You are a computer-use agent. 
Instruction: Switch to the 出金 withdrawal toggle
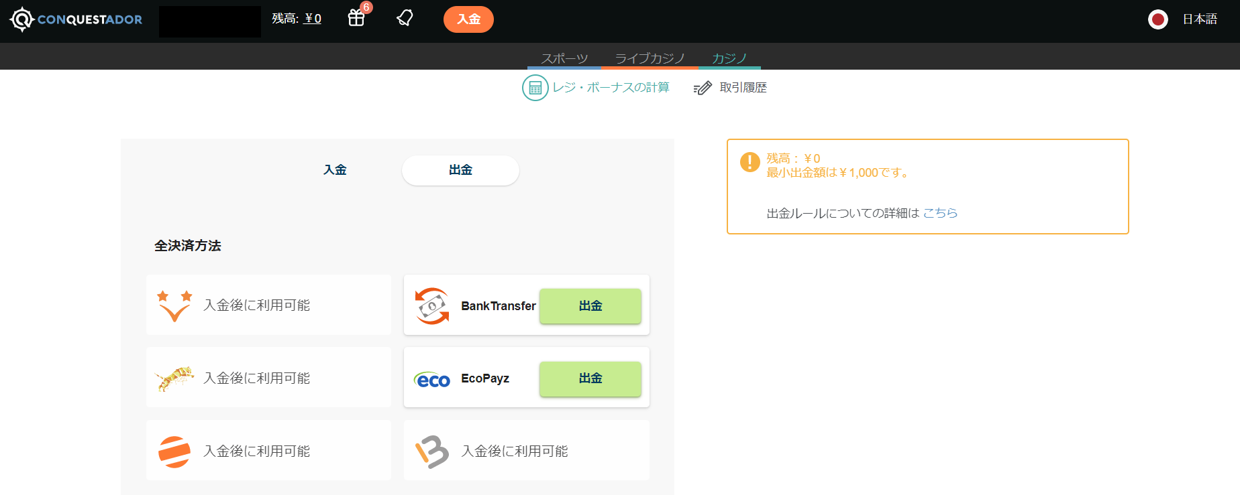point(460,170)
